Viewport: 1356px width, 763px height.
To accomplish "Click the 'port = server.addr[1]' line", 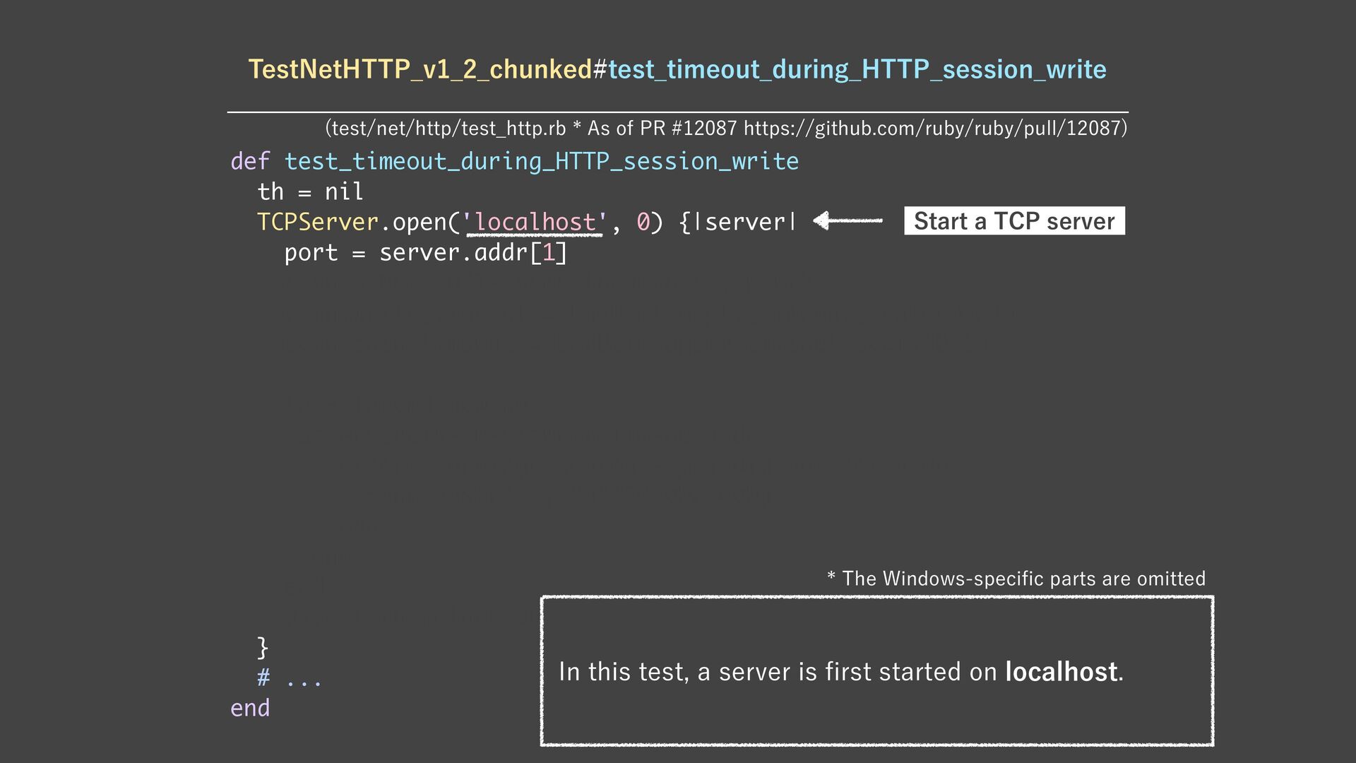I will (425, 253).
